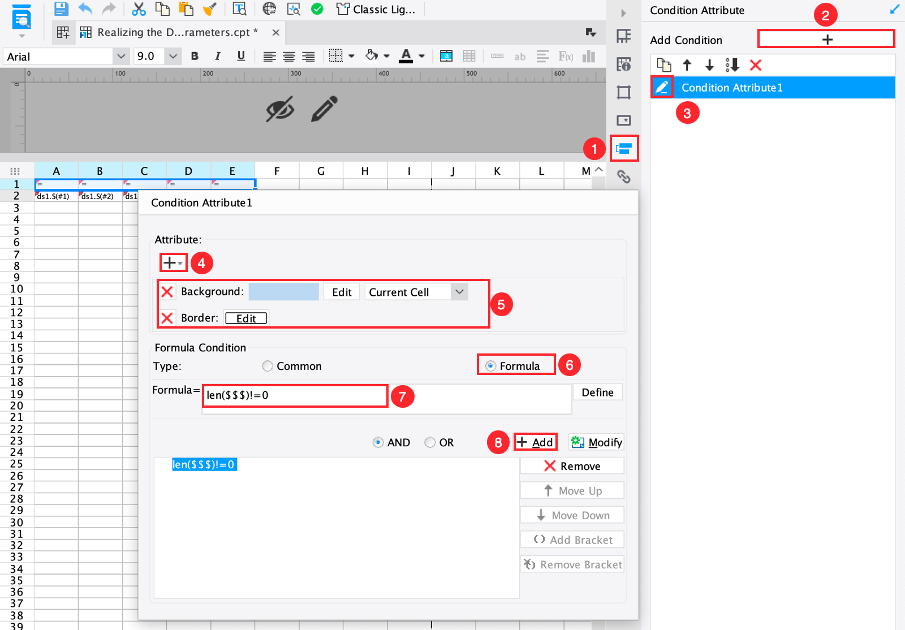Select the Common type radio button
Screen dimensions: 905x630
267,366
